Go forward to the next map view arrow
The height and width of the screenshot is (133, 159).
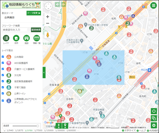click(x=63, y=4)
